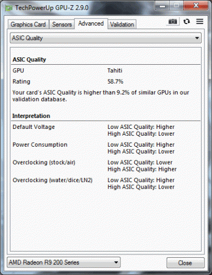
Task: Open the Sensors tab
Action: coord(62,25)
